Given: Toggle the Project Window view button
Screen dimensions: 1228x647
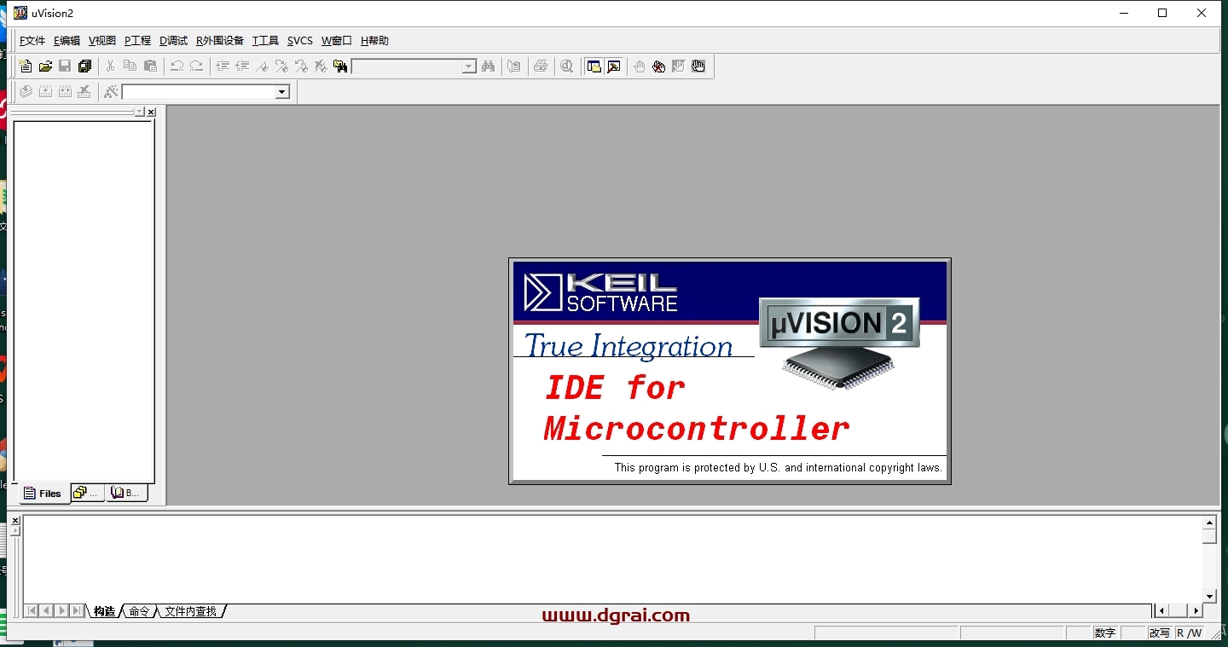Looking at the screenshot, I should click(x=594, y=66).
